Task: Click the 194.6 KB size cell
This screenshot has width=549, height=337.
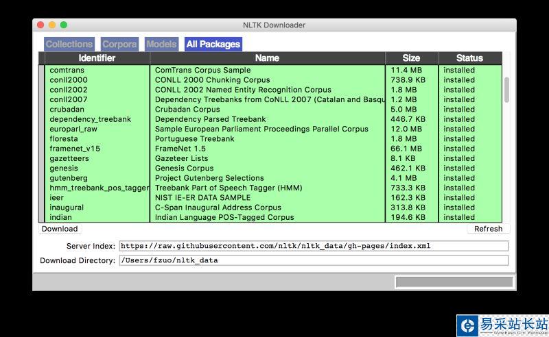Action: [x=408, y=217]
